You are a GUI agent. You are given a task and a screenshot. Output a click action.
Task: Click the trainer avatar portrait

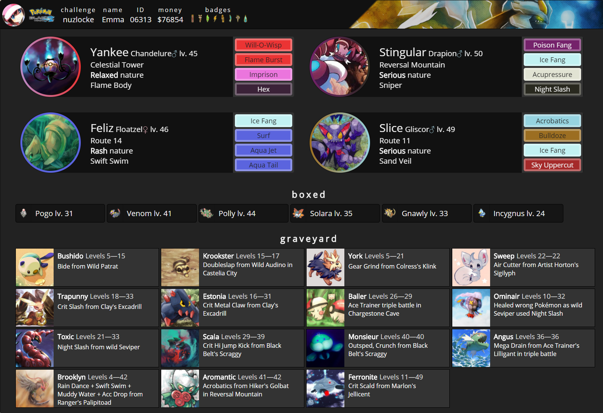[x=14, y=15]
